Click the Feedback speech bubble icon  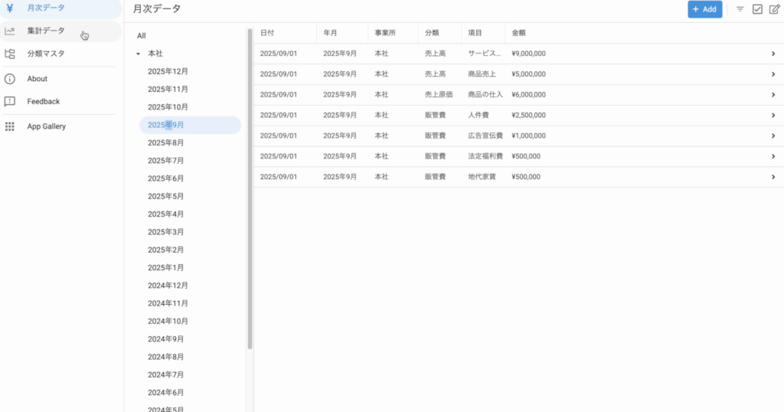pyautogui.click(x=10, y=101)
